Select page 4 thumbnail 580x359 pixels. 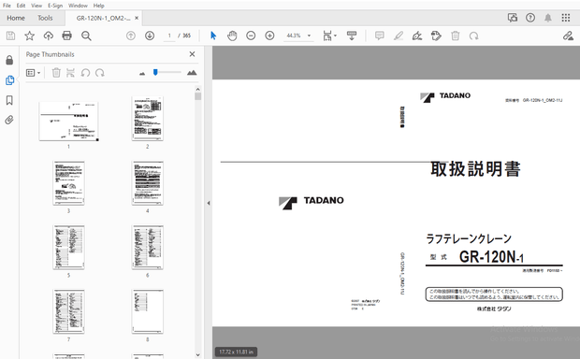pos(147,183)
